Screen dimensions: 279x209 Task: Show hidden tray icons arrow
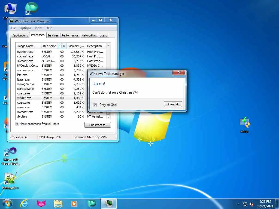coord(238,204)
